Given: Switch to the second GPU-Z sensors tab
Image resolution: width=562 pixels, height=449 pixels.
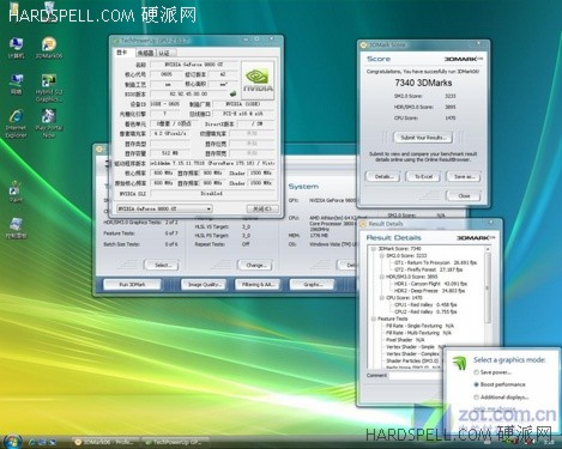Looking at the screenshot, I should pos(145,53).
